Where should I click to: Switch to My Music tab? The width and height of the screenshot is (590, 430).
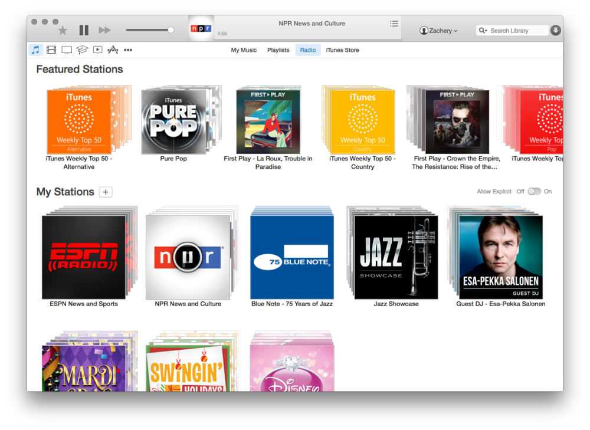click(x=244, y=50)
